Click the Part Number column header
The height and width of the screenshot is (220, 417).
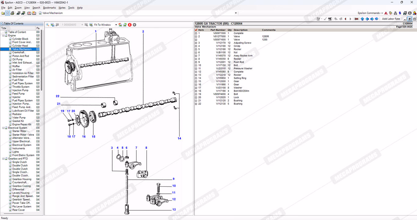tap(218, 30)
